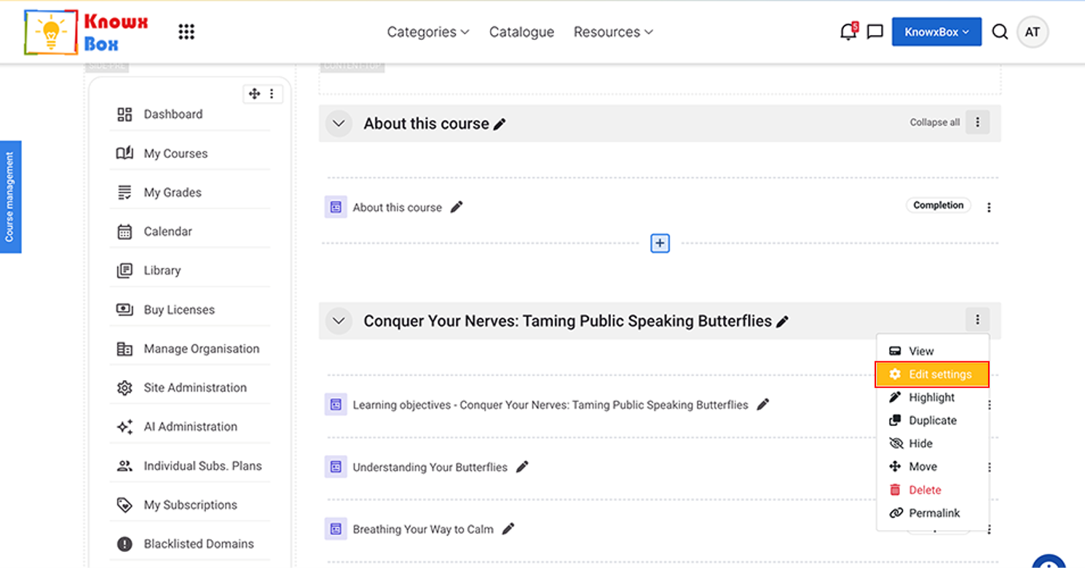The image size is (1085, 568).
Task: Open the About this course section options menu
Action: point(977,122)
